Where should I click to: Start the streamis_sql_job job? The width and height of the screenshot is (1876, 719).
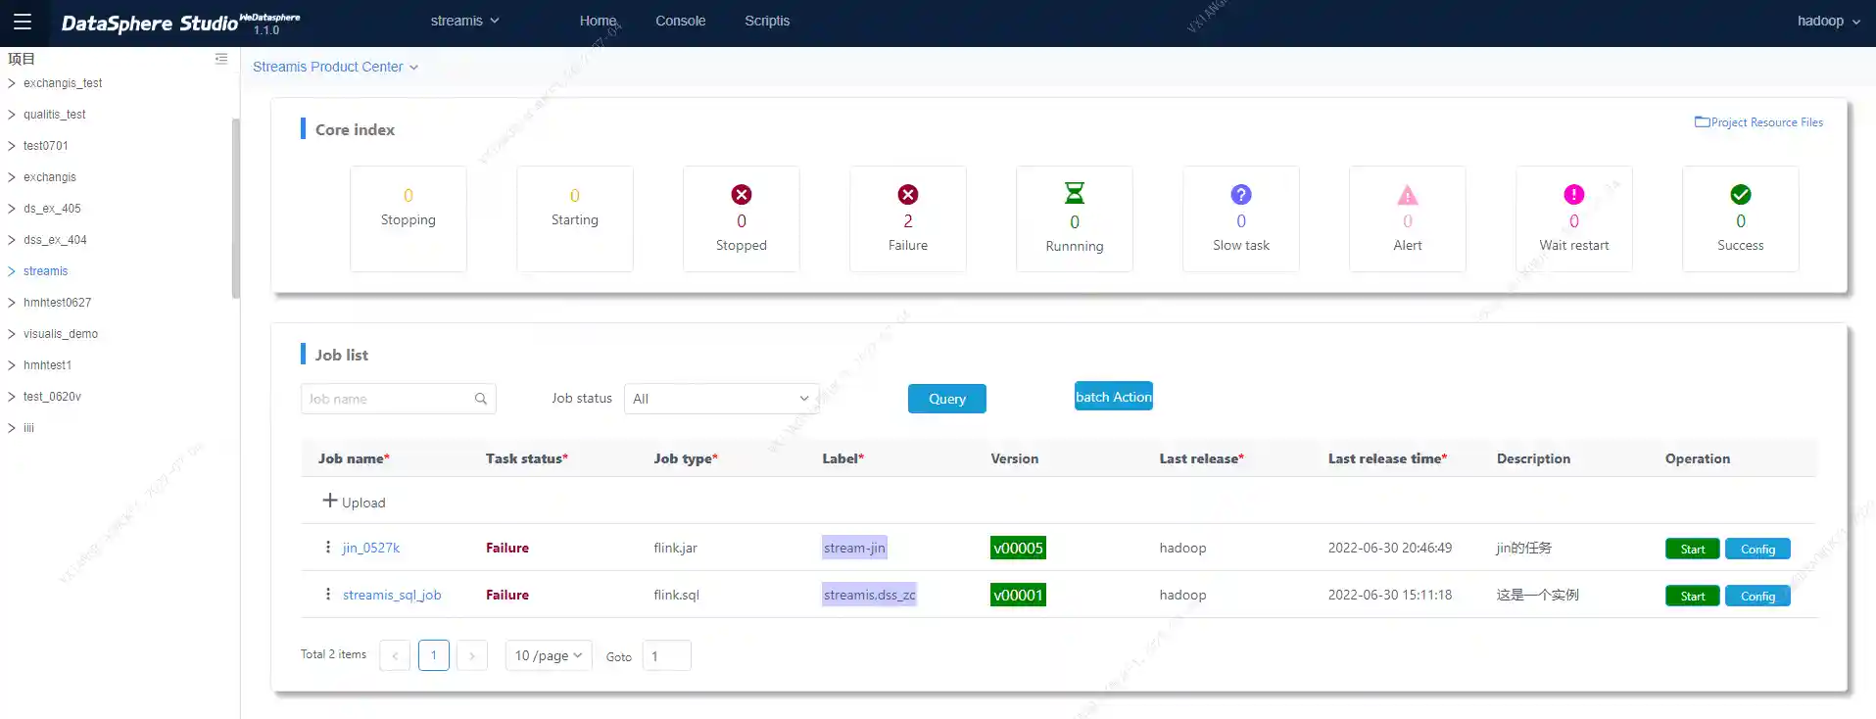point(1692,596)
